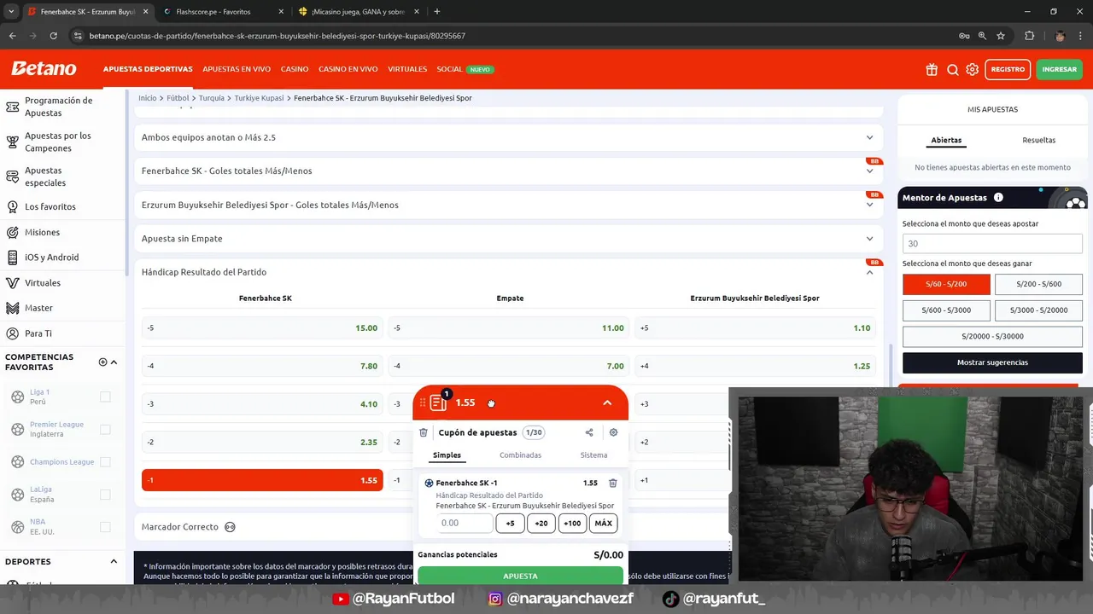Reload the browser page
The image size is (1093, 614).
tap(53, 36)
